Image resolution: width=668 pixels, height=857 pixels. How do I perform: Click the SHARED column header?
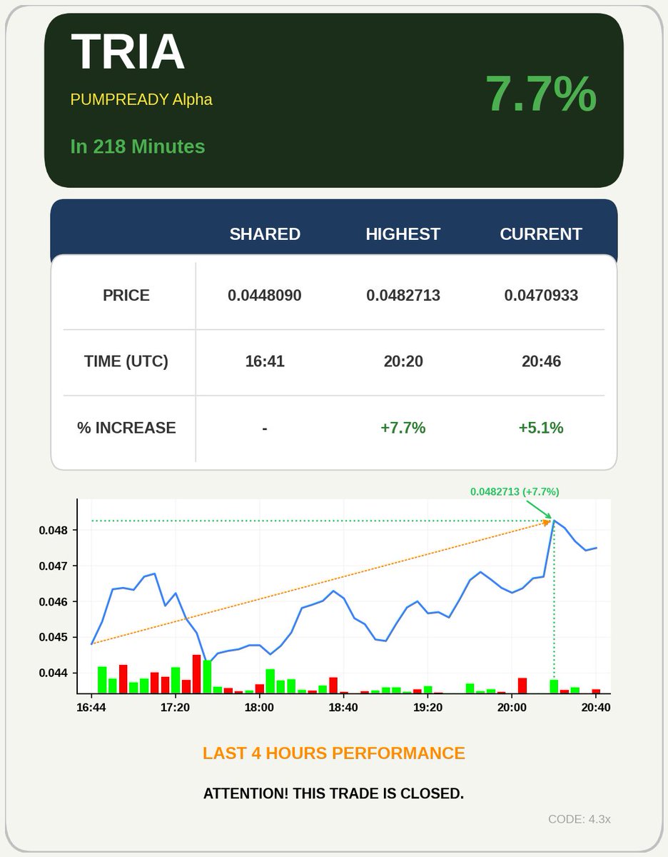[x=265, y=234]
